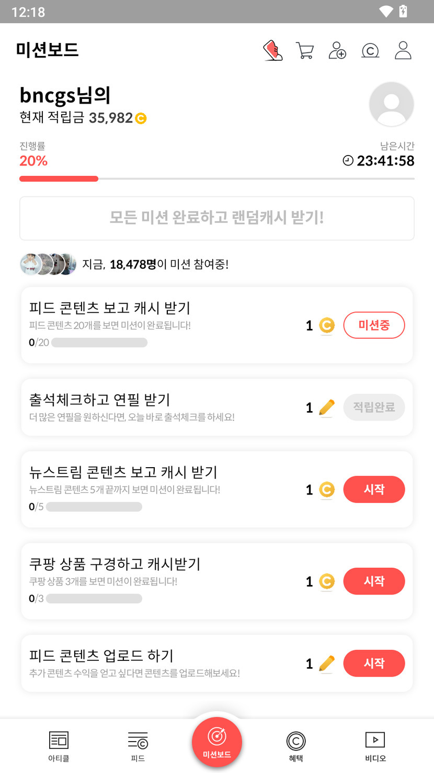Tap the add friend icon
Screen dimensions: 434x773
coord(337,51)
